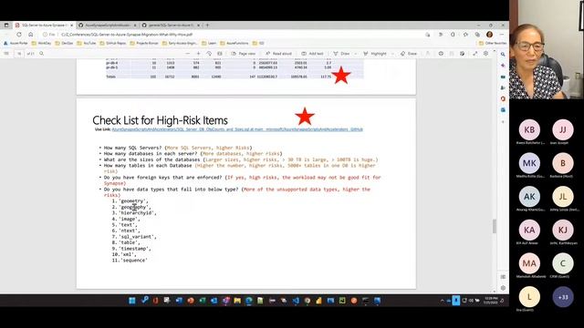This screenshot has height=328, width=584.
Task: Open the Office icon in Edge sidebar
Action: click(503, 99)
